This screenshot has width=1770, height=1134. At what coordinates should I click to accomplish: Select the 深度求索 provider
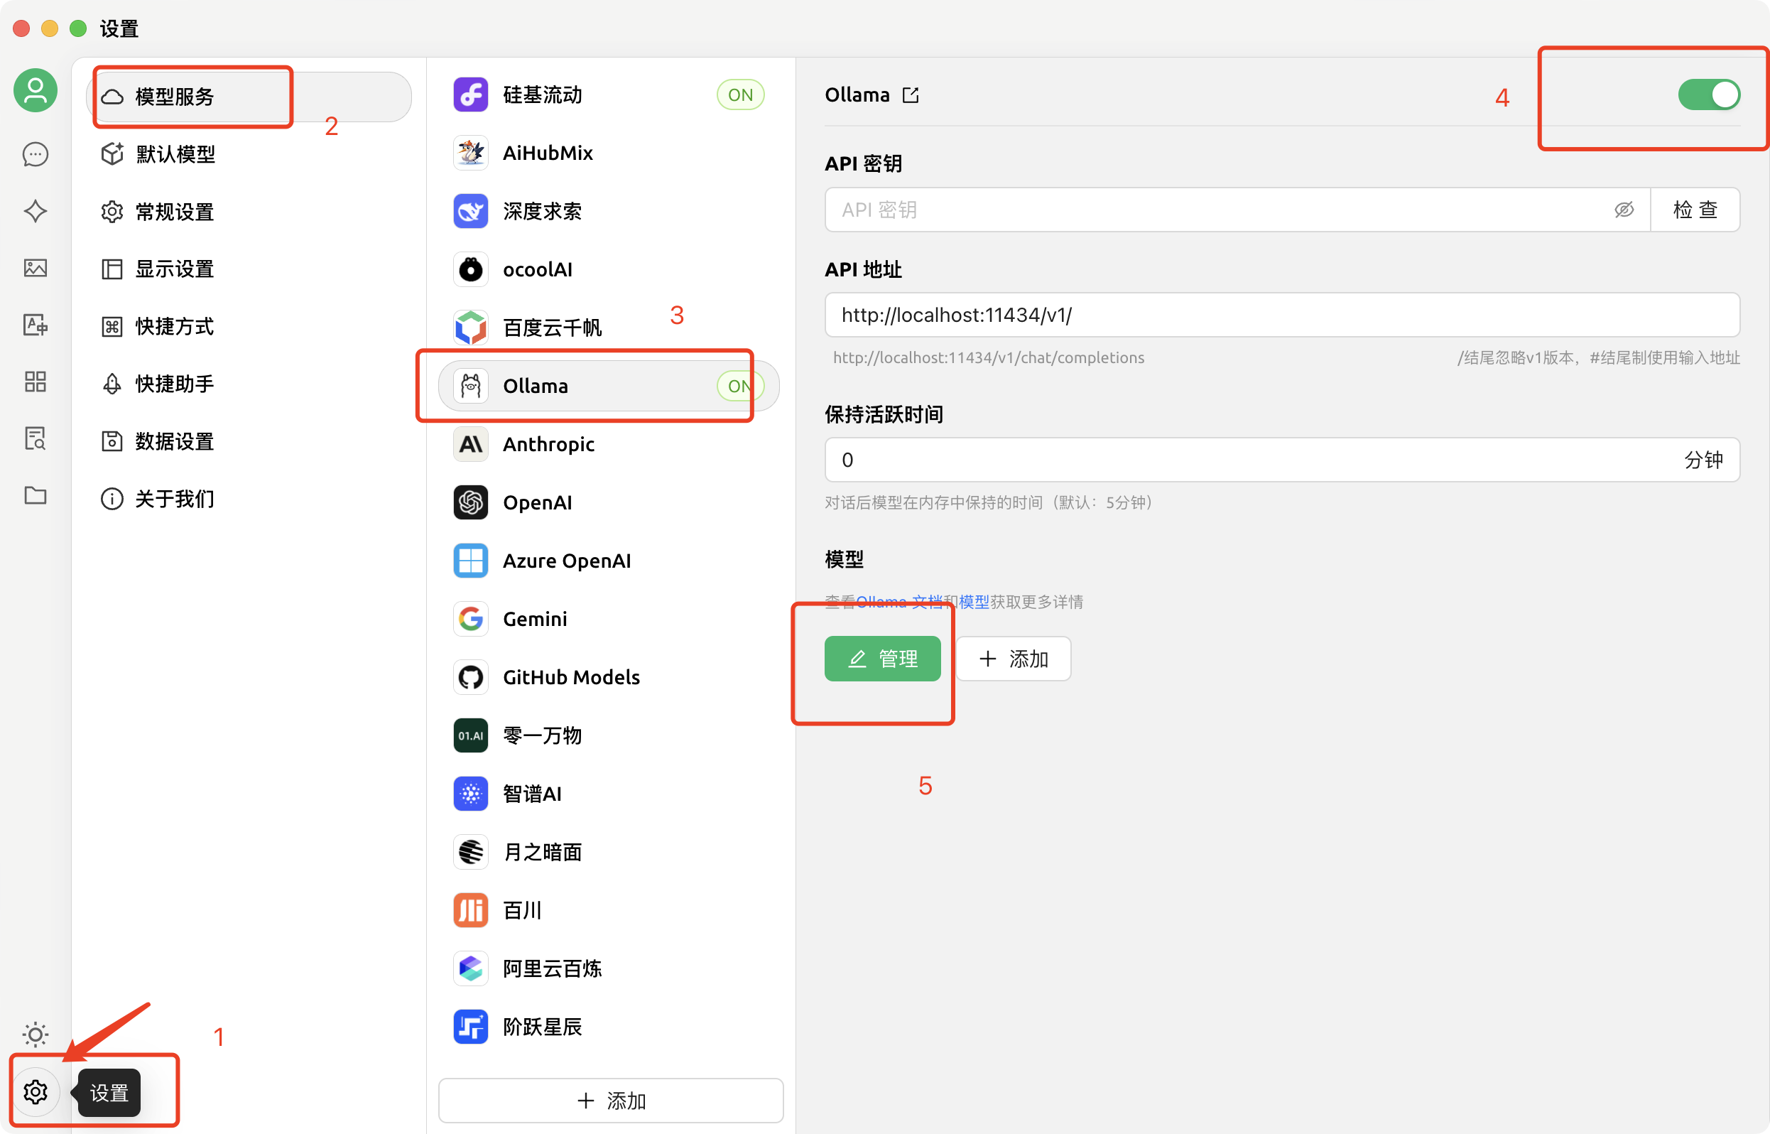pos(609,211)
